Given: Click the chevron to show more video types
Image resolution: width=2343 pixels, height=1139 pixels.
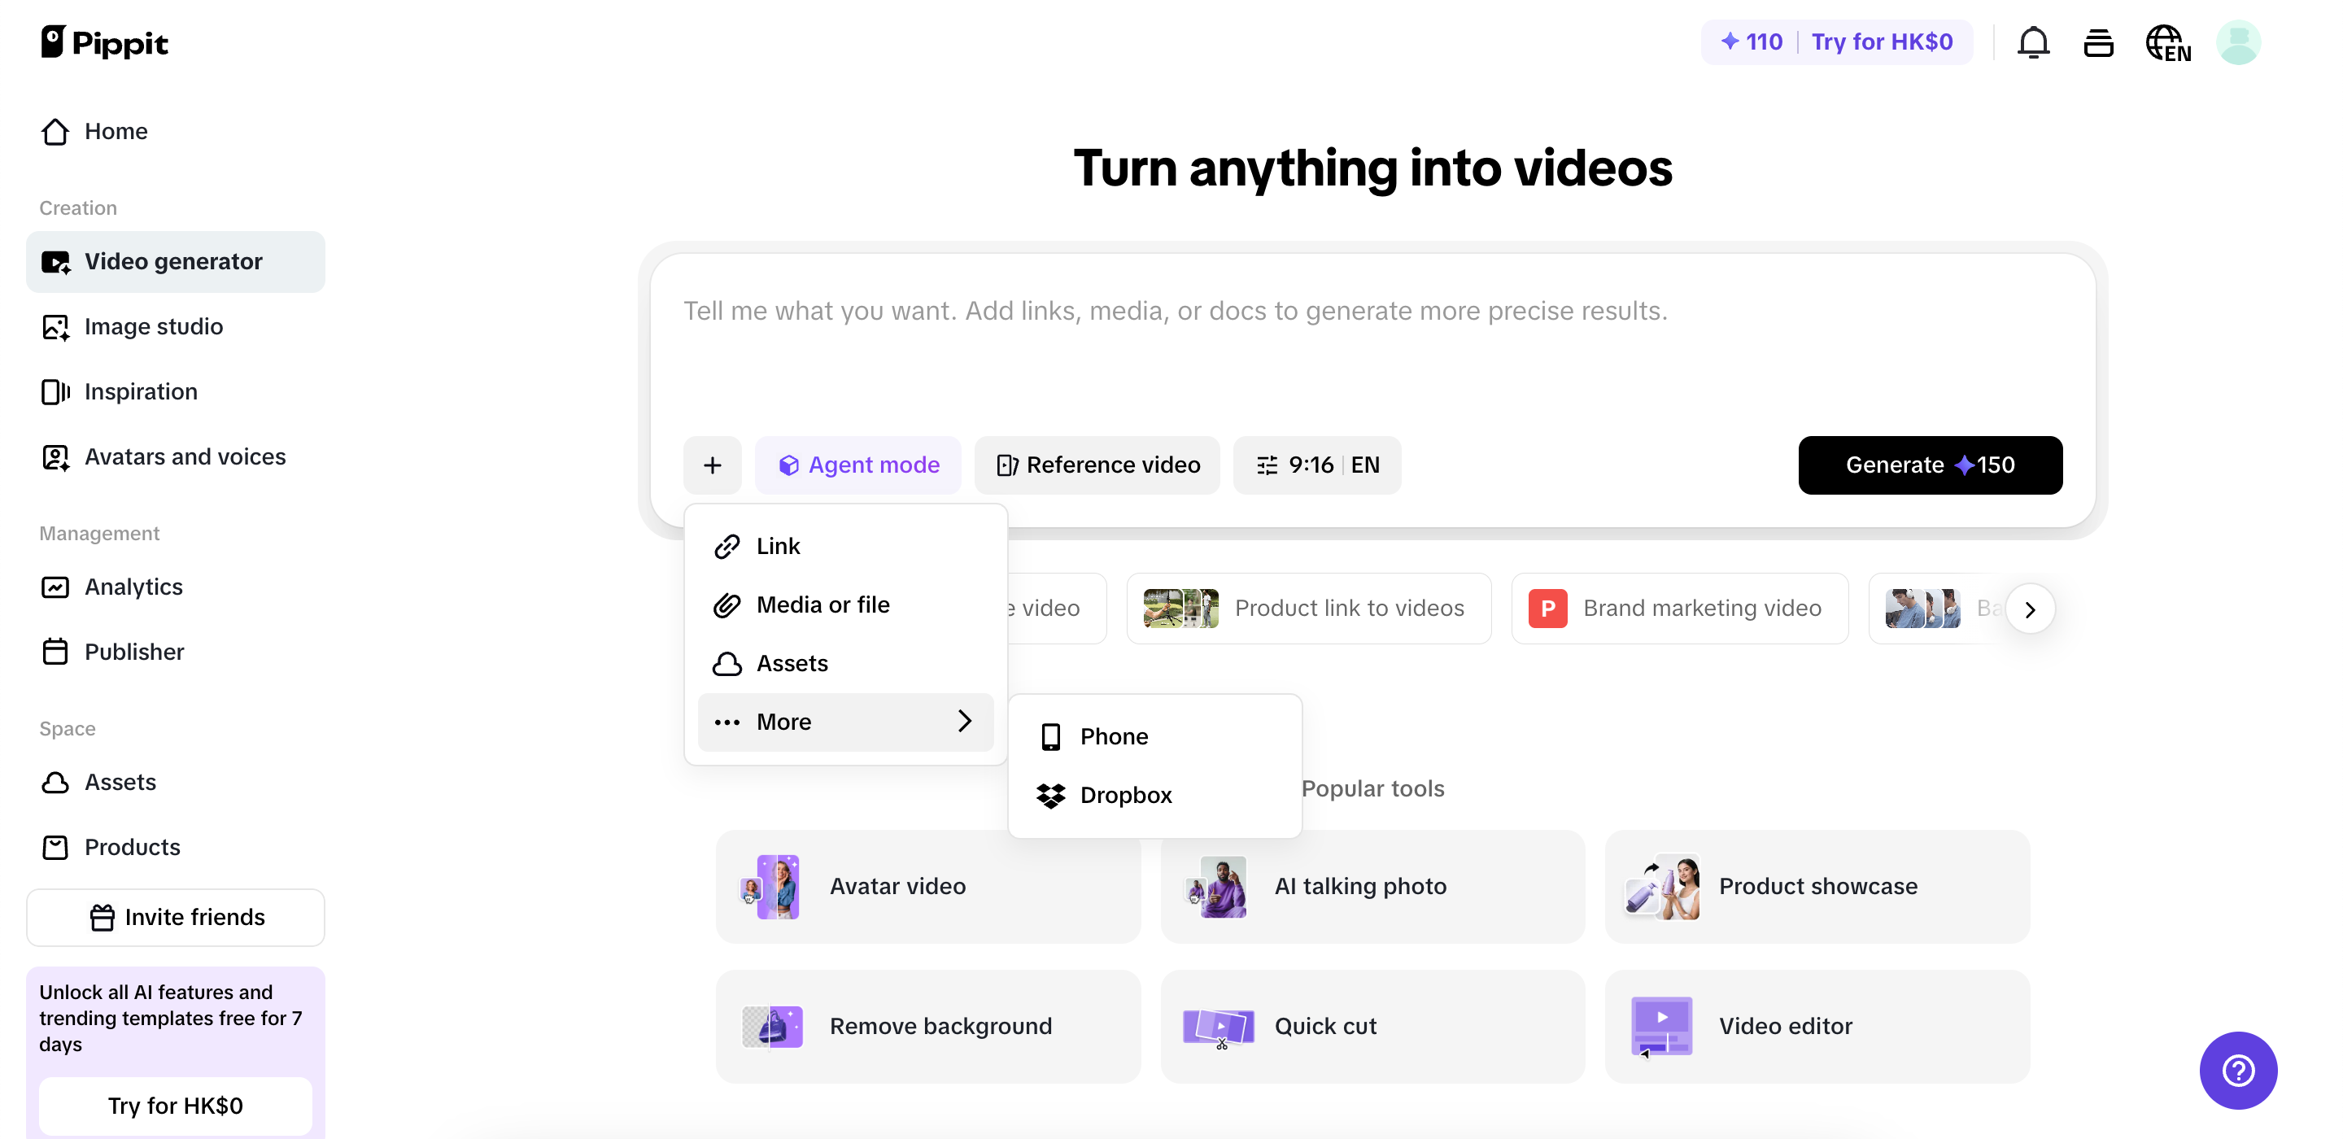Looking at the screenshot, I should click(x=2031, y=609).
